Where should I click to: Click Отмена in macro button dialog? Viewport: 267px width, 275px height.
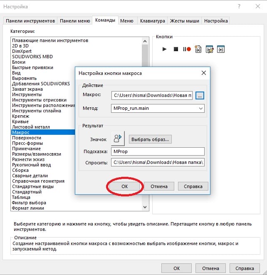(x=159, y=186)
